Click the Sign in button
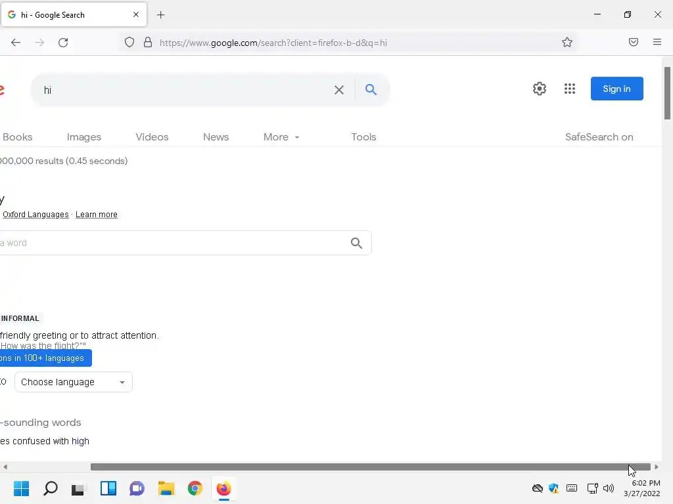The height and width of the screenshot is (504, 673). [616, 89]
